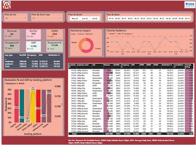Click the red down arrow under Realization%
Screen dimensions: 196x145
pos(48,49)
